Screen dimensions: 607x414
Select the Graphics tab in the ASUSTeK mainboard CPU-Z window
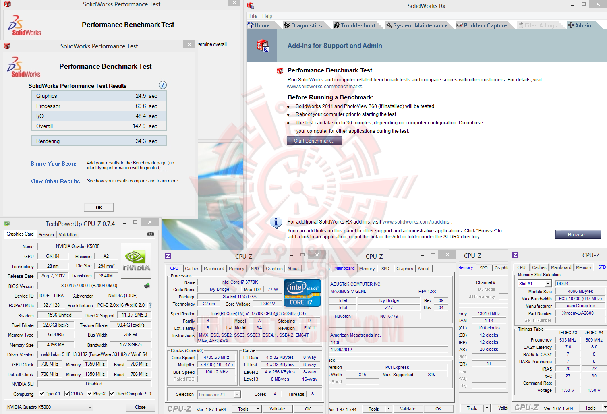tap(404, 269)
